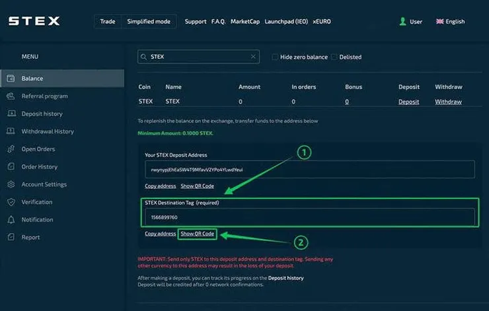489x311 pixels.
Task: Click the search magnifier icon
Action: (143, 57)
